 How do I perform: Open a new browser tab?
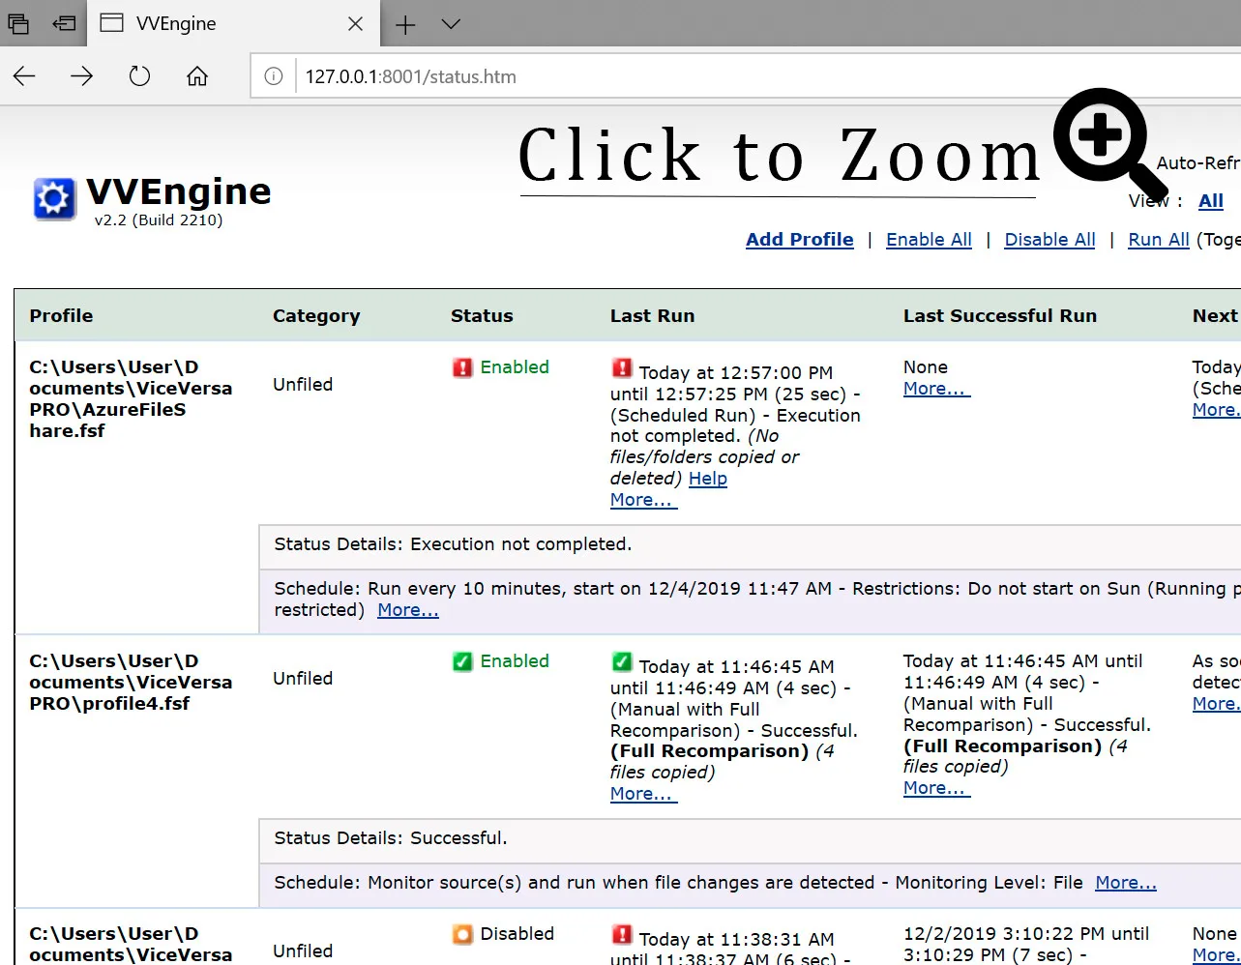point(405,24)
